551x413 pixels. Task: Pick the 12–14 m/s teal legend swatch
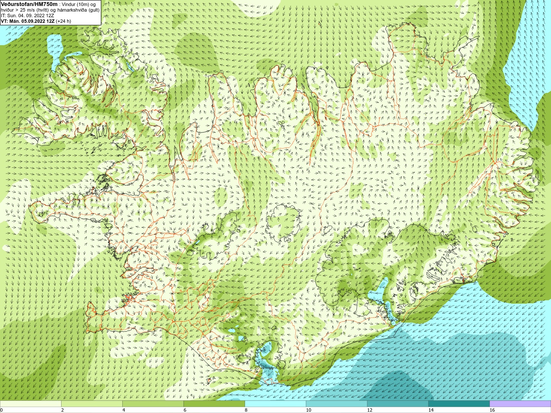pos(398,404)
